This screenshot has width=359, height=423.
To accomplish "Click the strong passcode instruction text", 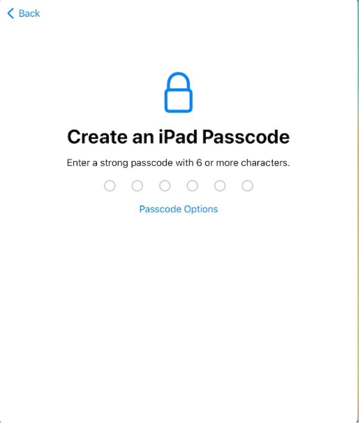I will [179, 163].
